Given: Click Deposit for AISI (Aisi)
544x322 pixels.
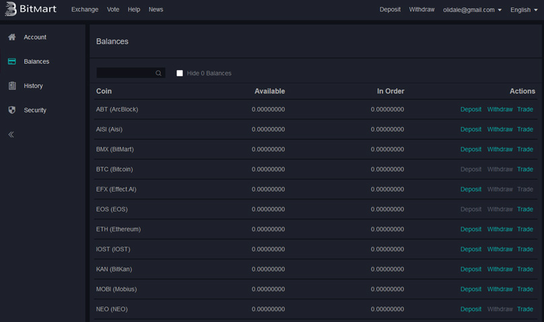Looking at the screenshot, I should pyautogui.click(x=471, y=129).
